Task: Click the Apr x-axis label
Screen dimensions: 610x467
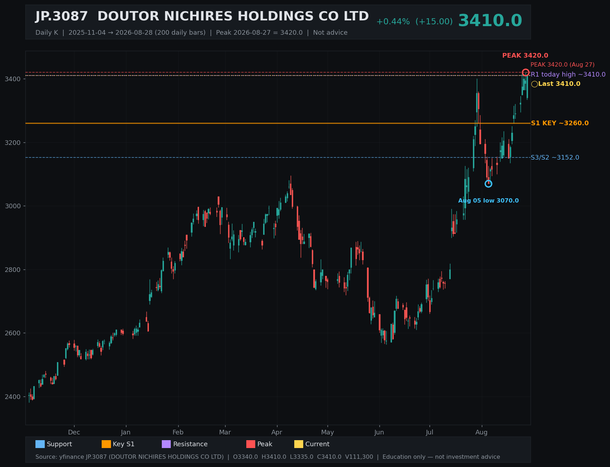Action: (x=277, y=432)
